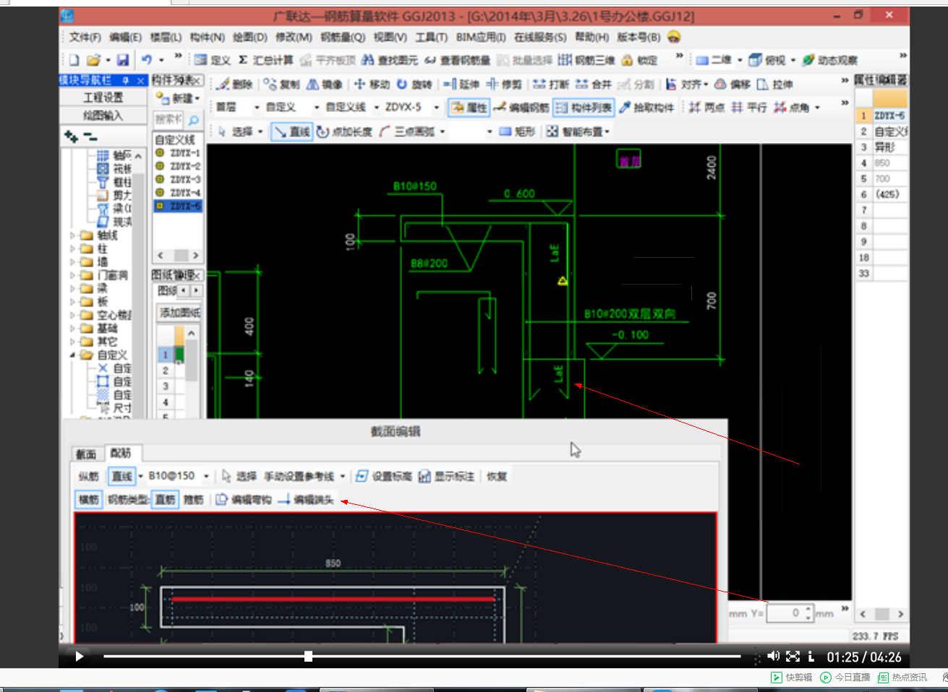This screenshot has width=948, height=692.
Task: Switch to the 截面 (section) tab
Action: [x=86, y=454]
